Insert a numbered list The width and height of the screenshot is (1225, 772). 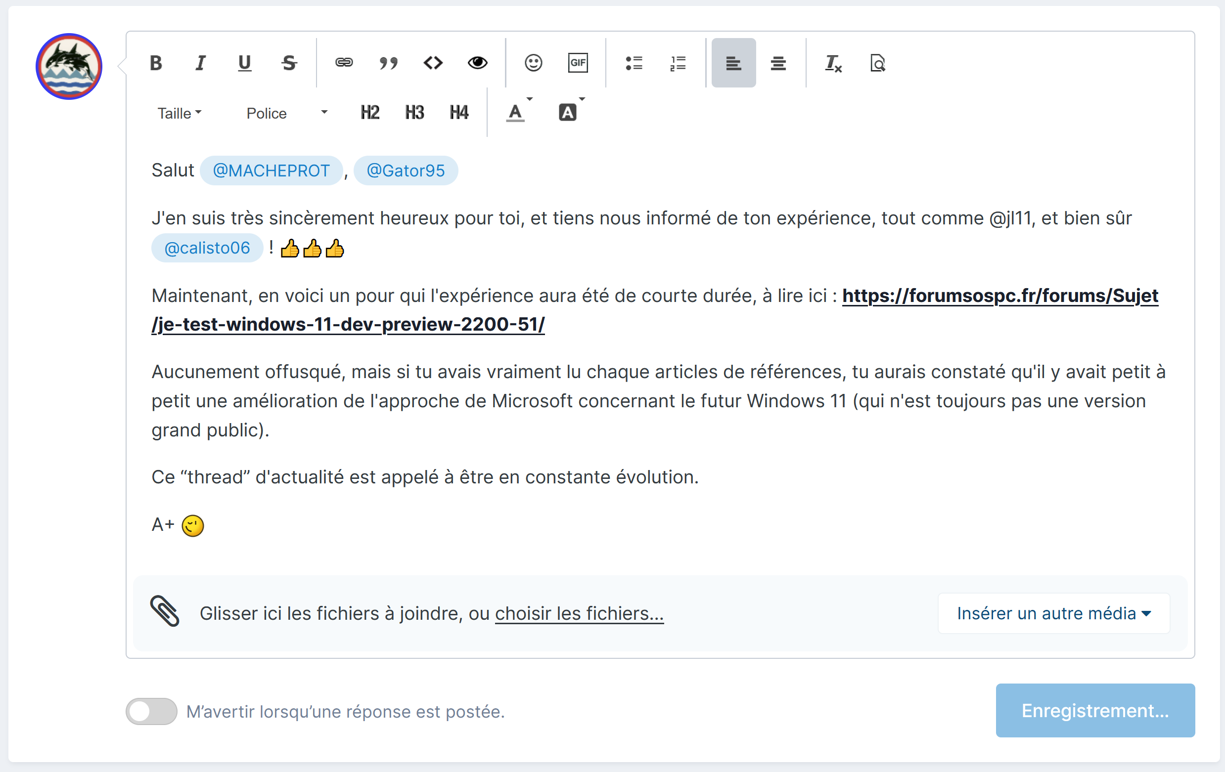(678, 63)
